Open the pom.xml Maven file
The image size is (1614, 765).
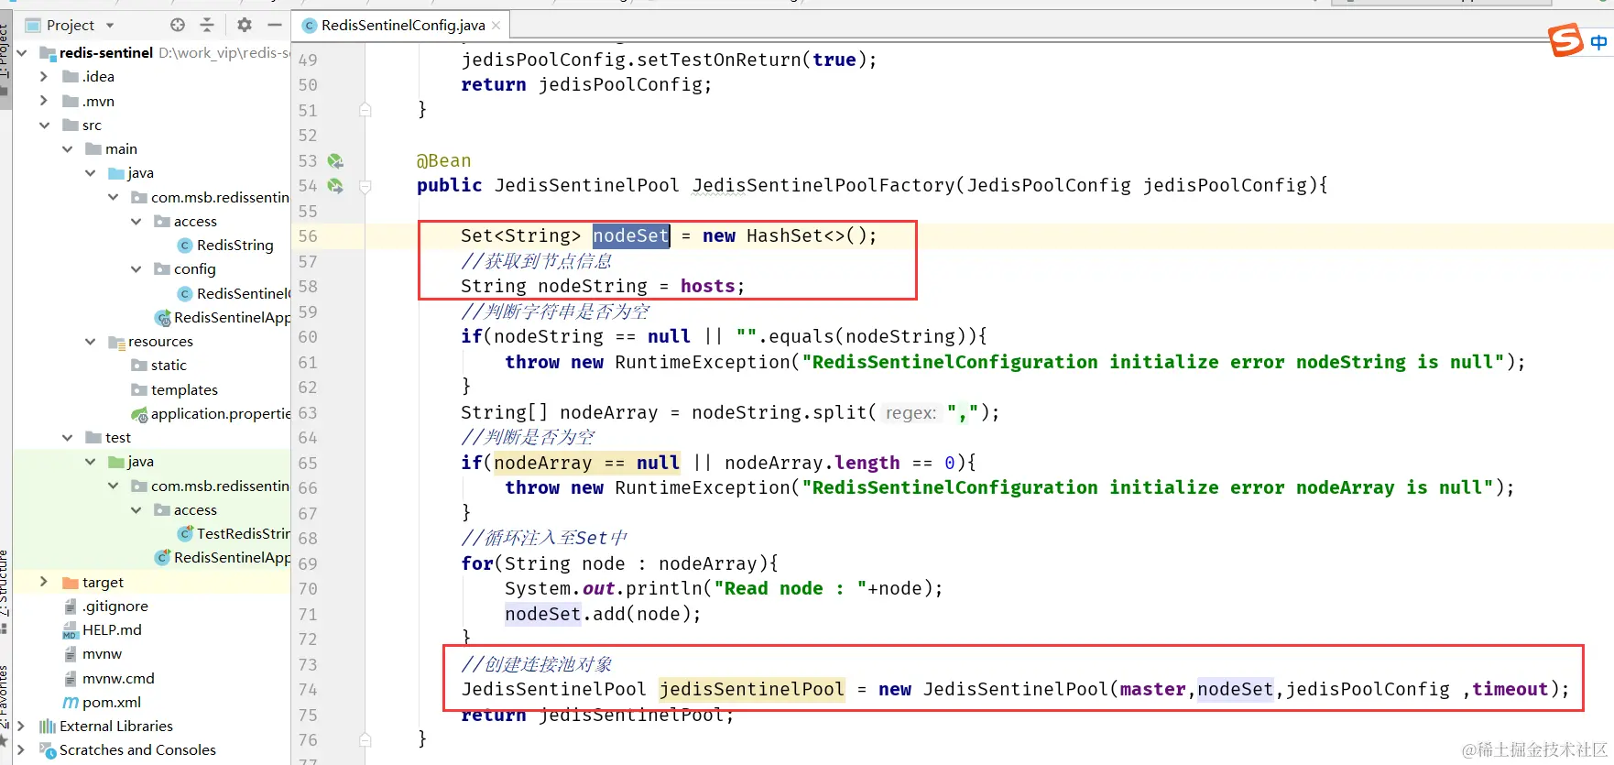pos(111,702)
